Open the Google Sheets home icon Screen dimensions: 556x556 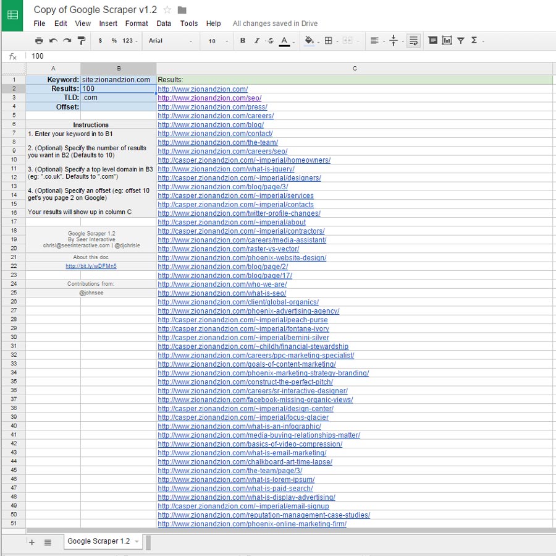click(12, 15)
